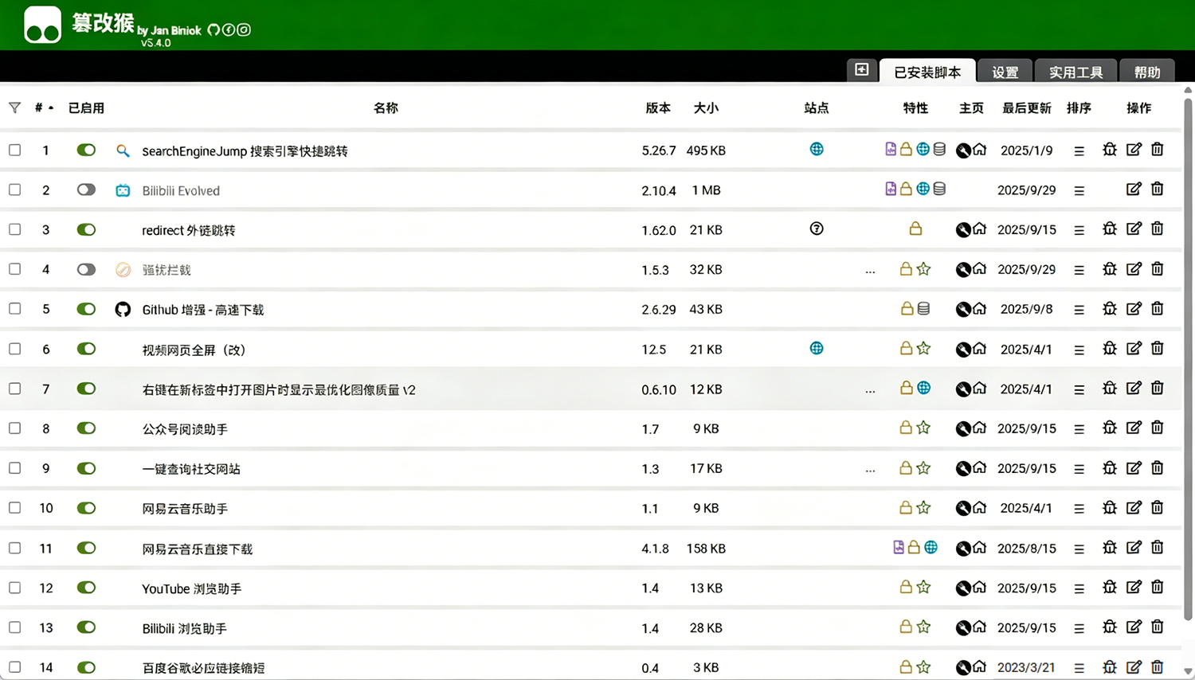Open 右键在新标签中打开图片 script name
Viewport: 1195px width, 680px height.
click(279, 389)
